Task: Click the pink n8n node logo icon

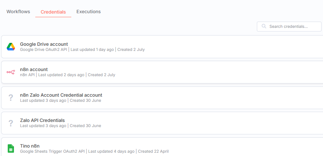Action: [x=11, y=72]
